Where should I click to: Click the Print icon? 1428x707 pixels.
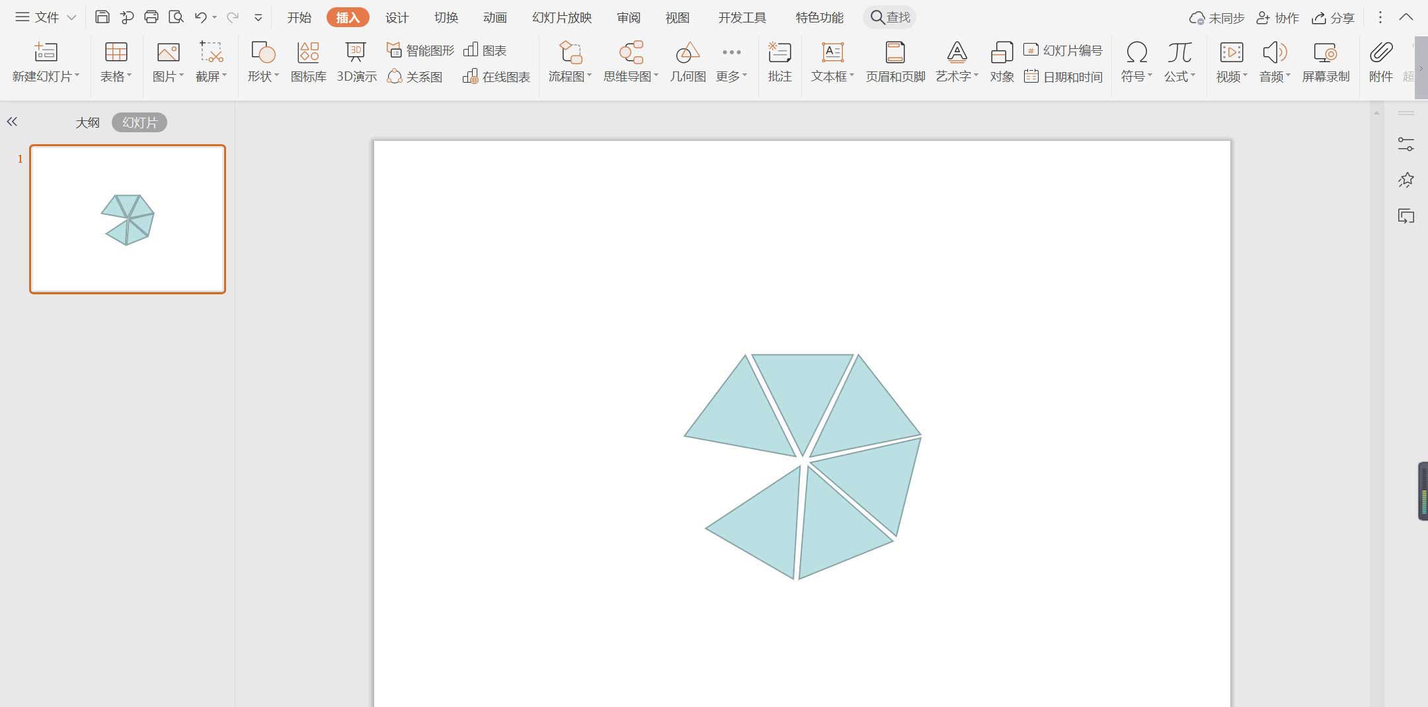click(x=151, y=17)
